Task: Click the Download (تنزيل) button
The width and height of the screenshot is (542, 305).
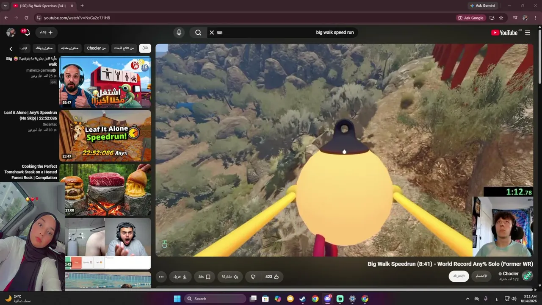Action: point(180,277)
